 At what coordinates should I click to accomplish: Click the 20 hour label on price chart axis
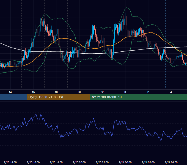(x=79, y=92)
